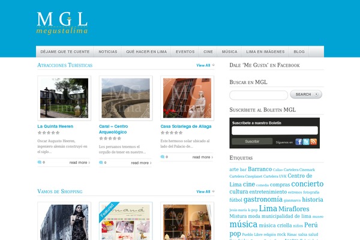
Task: Open the Facebook icon in newsletter box
Action: (298, 142)
